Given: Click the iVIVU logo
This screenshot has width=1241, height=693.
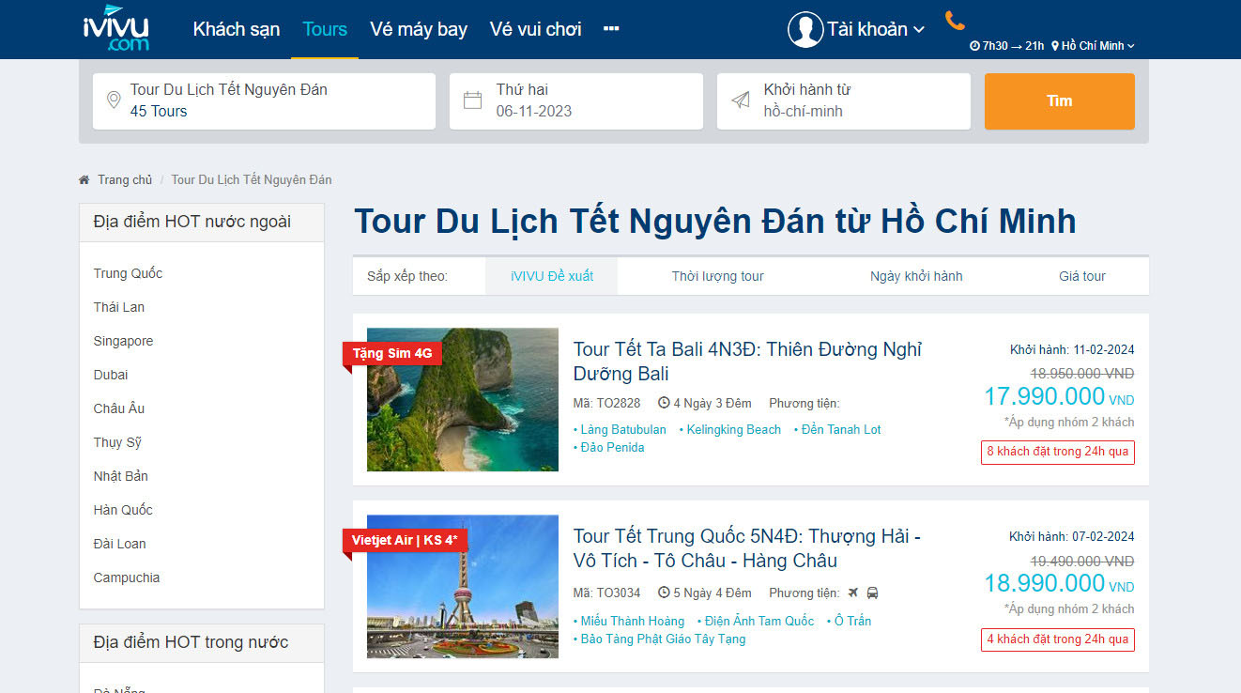Looking at the screenshot, I should (116, 29).
